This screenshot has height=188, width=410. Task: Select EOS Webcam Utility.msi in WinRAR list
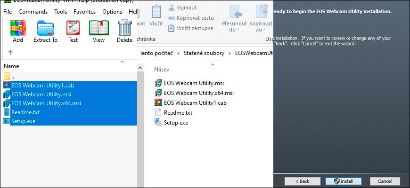[41, 94]
